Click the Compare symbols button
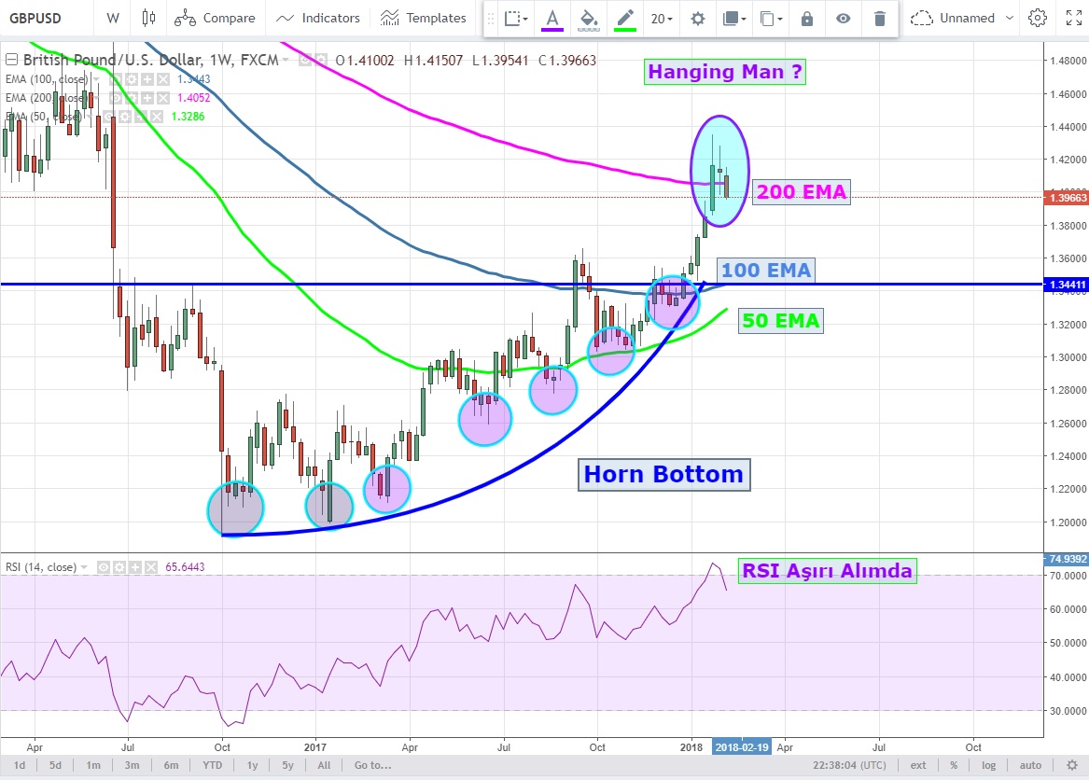Image resolution: width=1089 pixels, height=780 pixels. click(216, 18)
